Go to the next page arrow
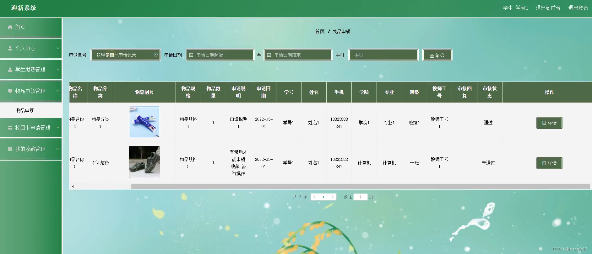Screen dimensions: 592x254 point(333,197)
